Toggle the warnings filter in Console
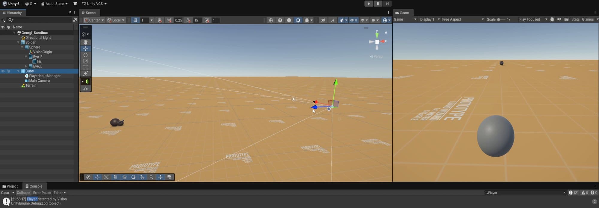Screen dimensions: 599x208 [585, 193]
